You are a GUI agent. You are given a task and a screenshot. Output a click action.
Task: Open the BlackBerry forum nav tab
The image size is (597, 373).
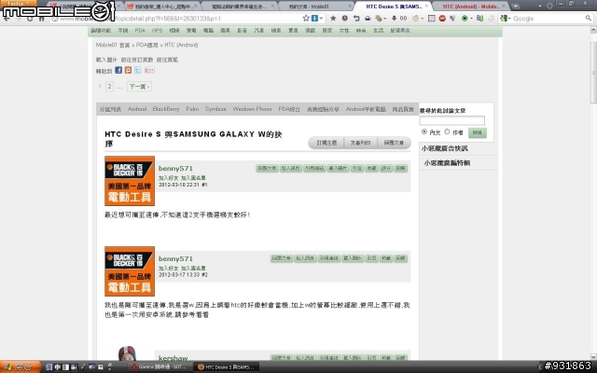[x=166, y=109]
